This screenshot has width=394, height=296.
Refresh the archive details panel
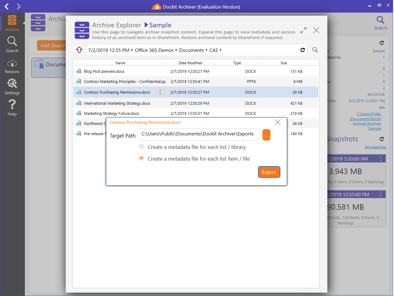382,43
